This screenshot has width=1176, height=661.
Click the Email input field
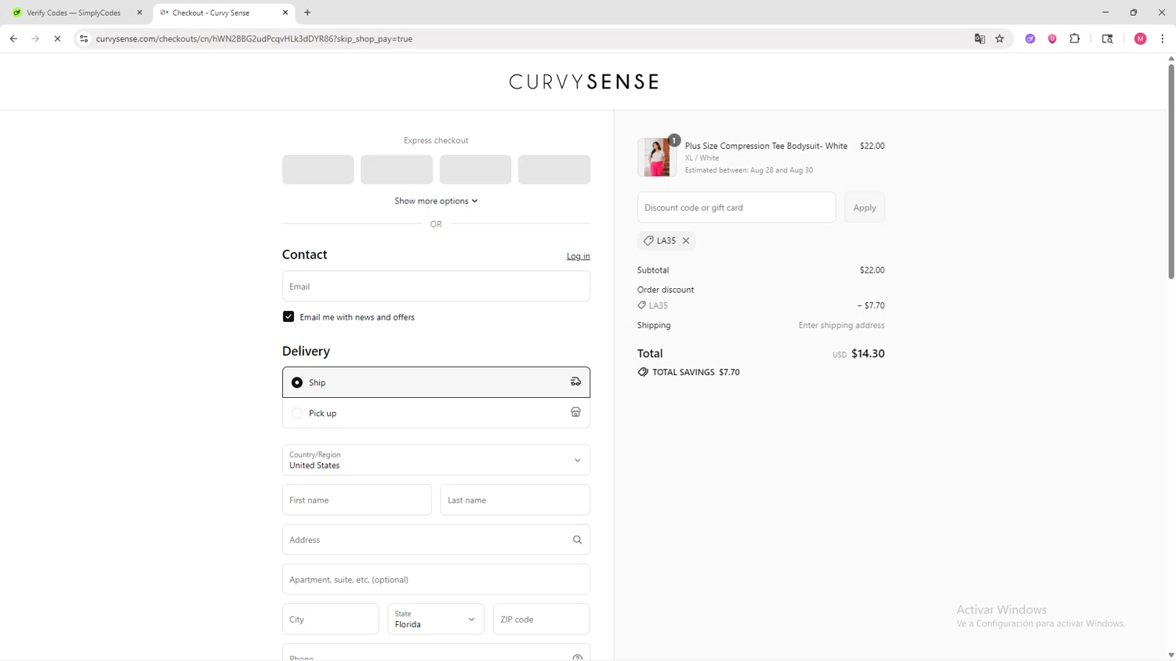[x=436, y=287]
